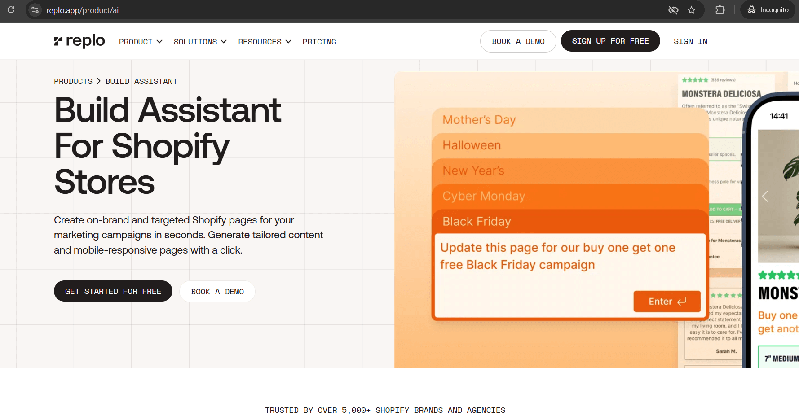799x420 pixels.
Task: Click the replo logo
Action: pyautogui.click(x=79, y=41)
